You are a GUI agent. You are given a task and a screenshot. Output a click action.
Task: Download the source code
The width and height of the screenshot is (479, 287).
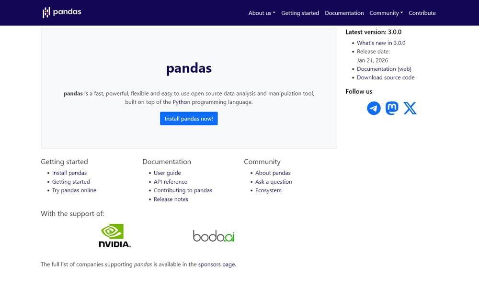coord(386,77)
